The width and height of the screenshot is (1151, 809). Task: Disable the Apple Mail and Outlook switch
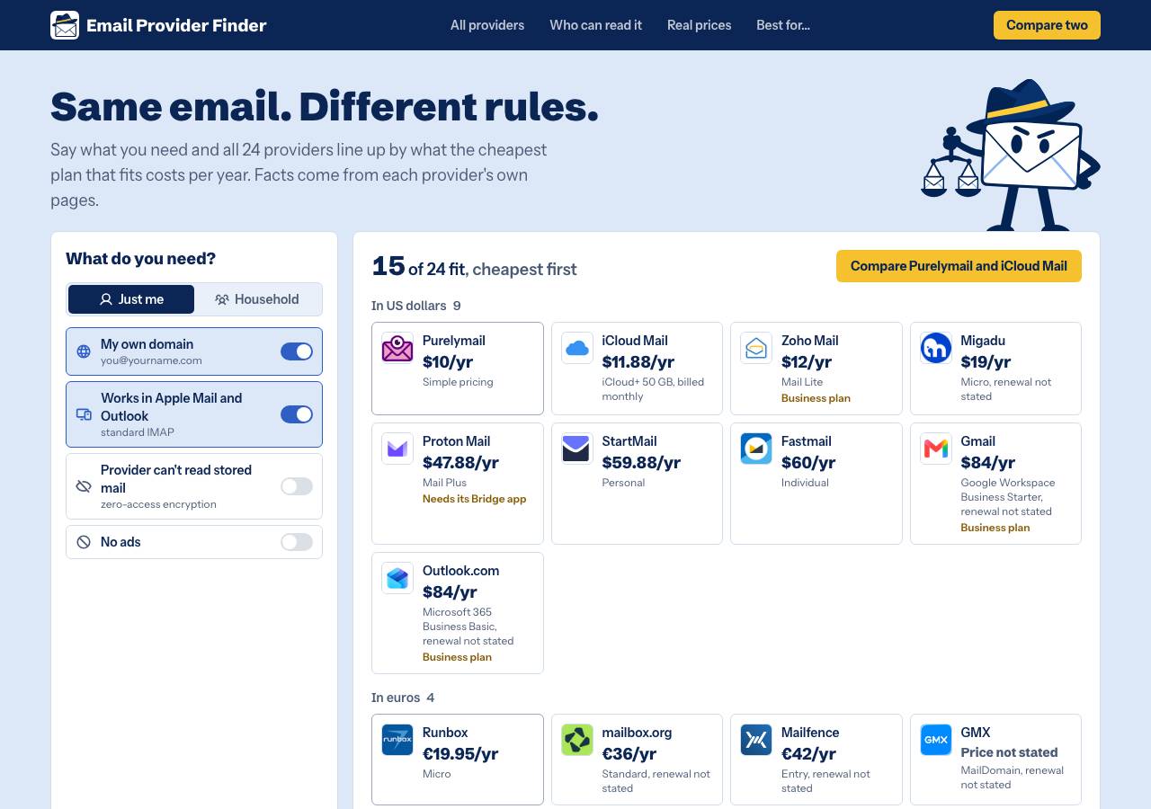click(x=297, y=414)
